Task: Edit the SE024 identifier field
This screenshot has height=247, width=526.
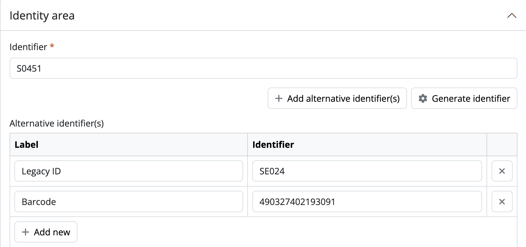Action: click(x=367, y=171)
